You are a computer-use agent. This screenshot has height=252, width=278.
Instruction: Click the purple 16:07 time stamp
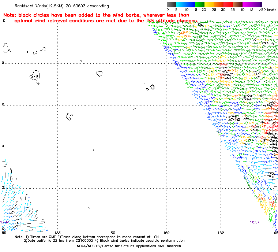coord(255,222)
